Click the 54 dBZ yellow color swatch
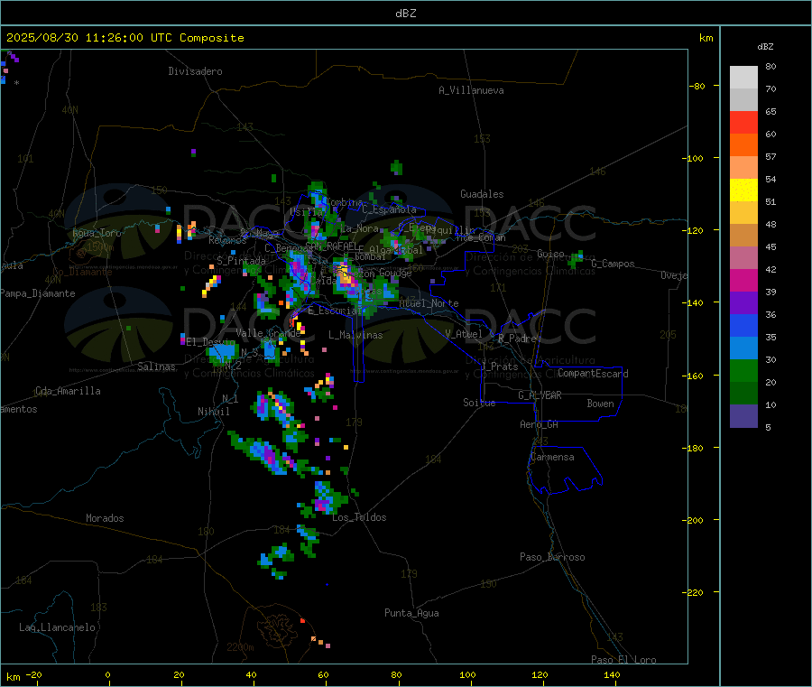 coord(743,190)
